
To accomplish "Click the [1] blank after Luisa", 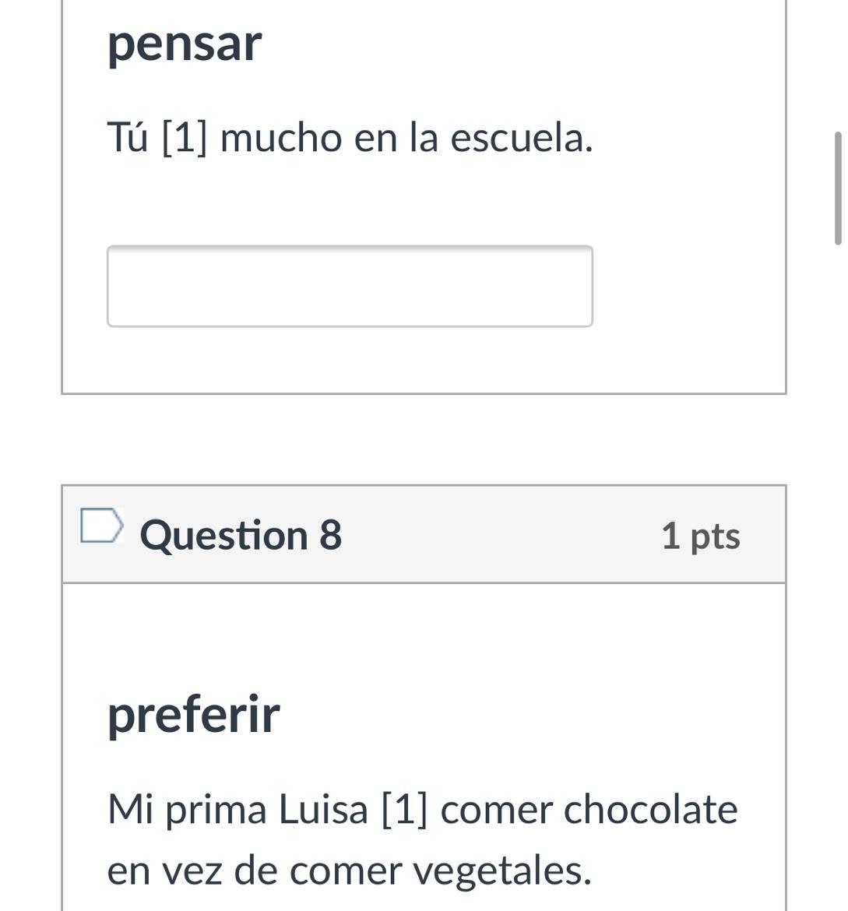I will click(404, 809).
